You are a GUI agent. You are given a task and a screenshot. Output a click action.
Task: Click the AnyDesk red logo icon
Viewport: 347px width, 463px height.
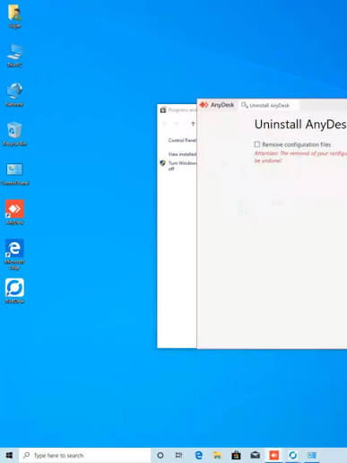coord(204,105)
